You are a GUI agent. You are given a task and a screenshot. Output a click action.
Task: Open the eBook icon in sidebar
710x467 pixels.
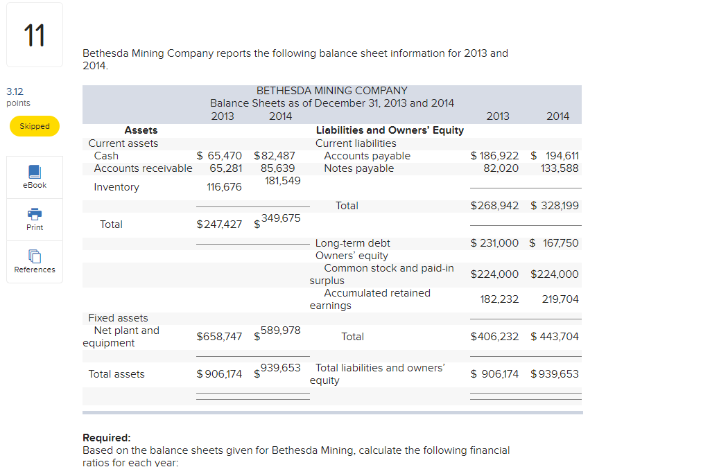(35, 172)
